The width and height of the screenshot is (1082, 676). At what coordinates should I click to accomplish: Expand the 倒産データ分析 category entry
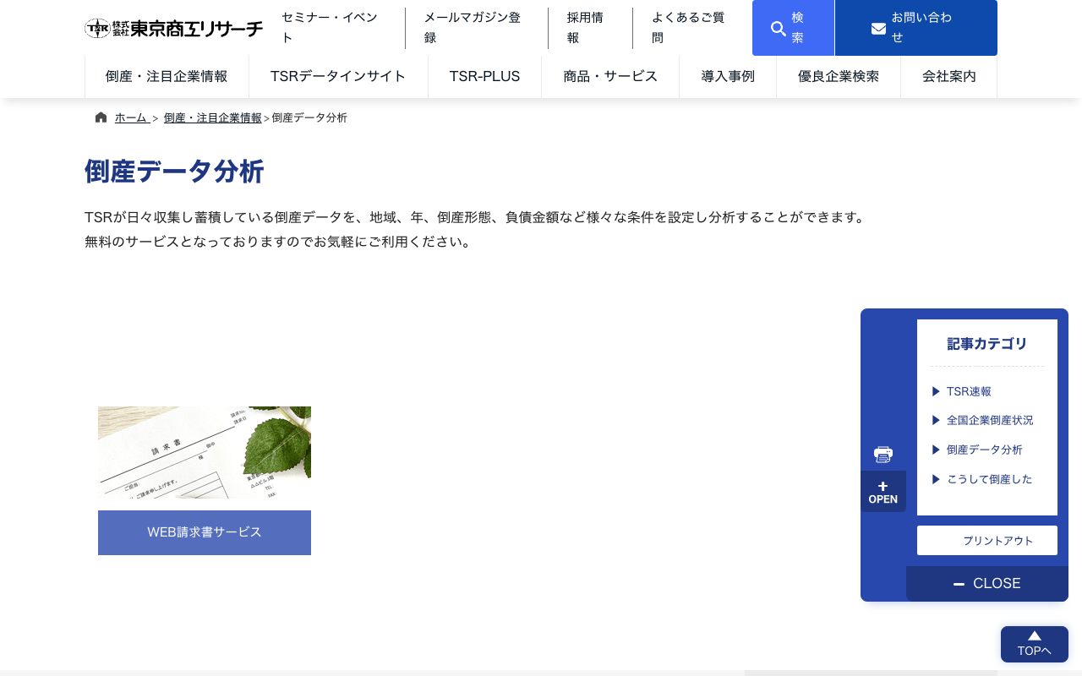[x=984, y=450]
